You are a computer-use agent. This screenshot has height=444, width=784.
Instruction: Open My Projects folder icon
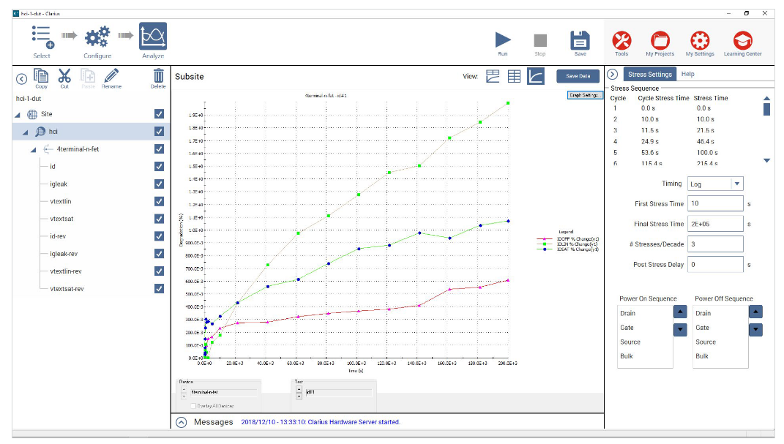tap(660, 40)
